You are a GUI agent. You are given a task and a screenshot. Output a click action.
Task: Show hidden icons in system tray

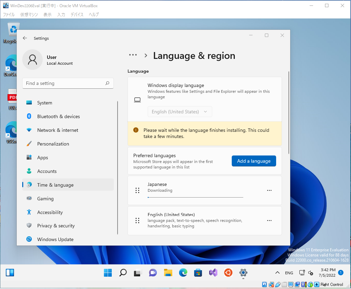point(278,273)
